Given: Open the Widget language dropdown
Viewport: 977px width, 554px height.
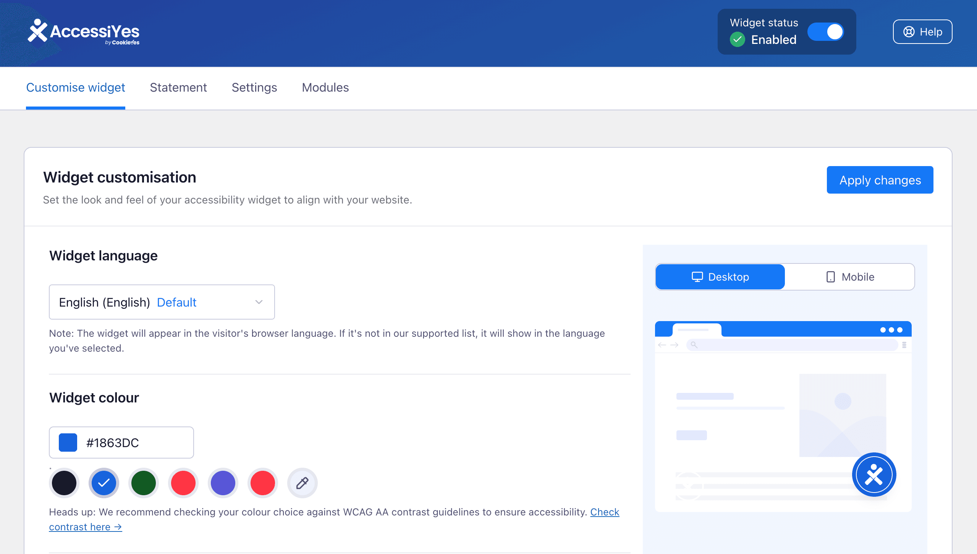Looking at the screenshot, I should click(x=162, y=302).
